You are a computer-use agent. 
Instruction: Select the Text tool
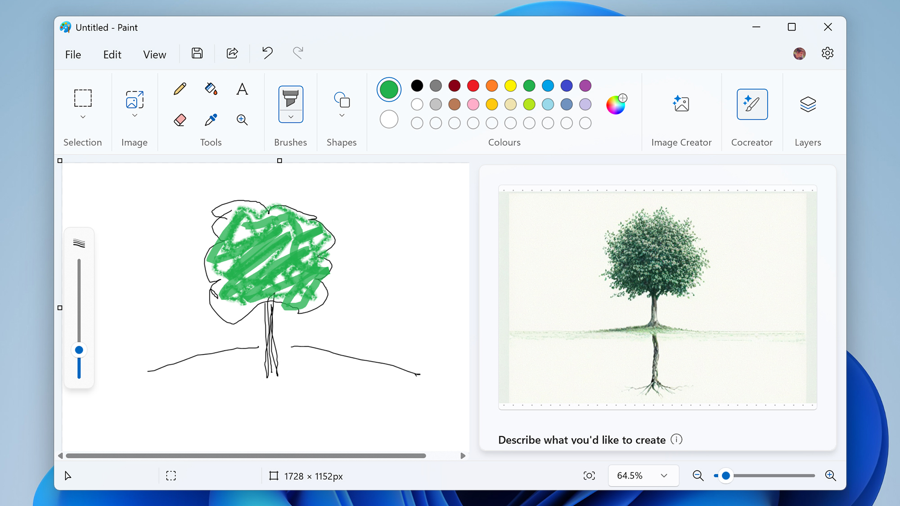tap(242, 89)
